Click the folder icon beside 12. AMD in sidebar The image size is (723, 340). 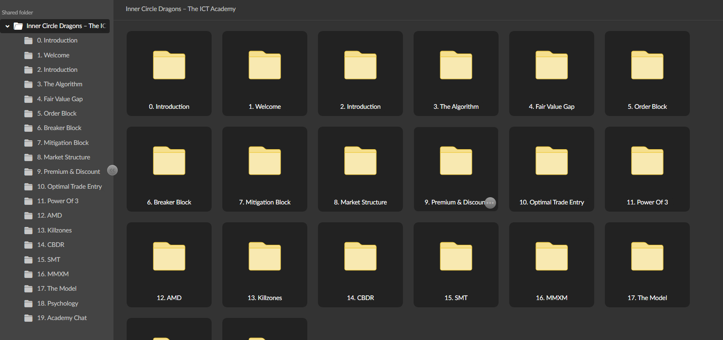coord(28,216)
